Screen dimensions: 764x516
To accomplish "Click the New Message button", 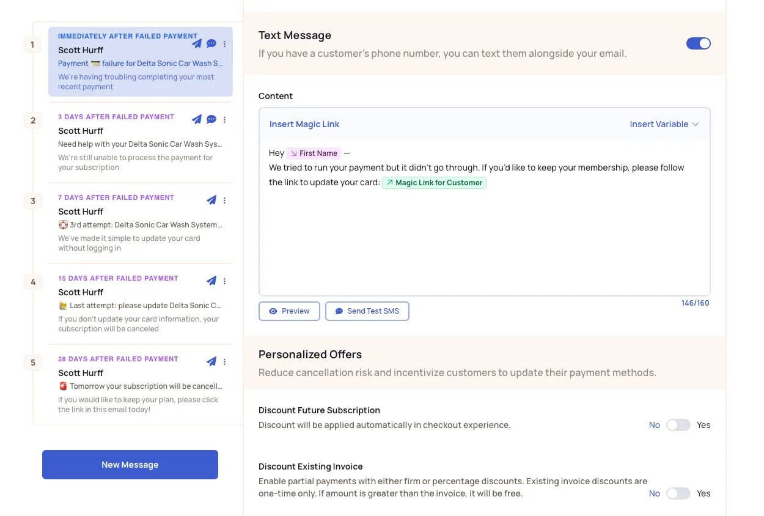I will pyautogui.click(x=130, y=465).
